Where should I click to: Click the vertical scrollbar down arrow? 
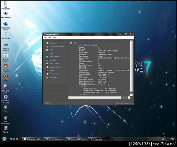point(131,95)
